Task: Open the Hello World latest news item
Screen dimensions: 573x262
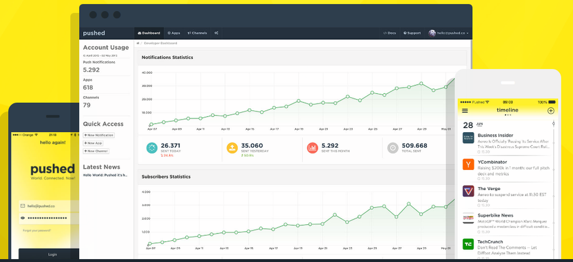Action: tap(105, 175)
